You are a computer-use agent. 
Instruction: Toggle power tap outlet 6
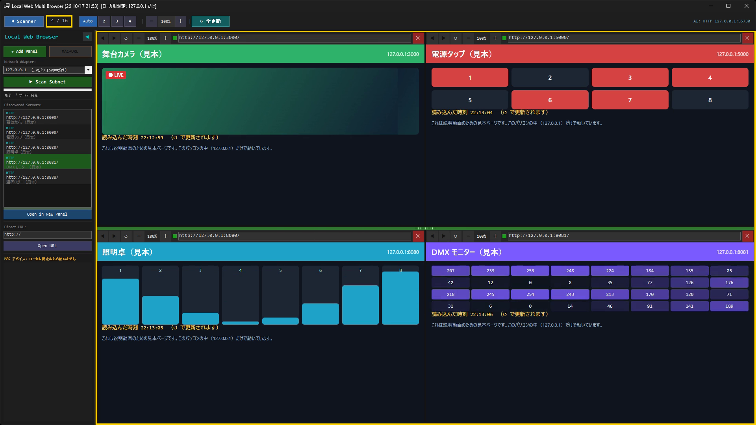tap(550, 100)
